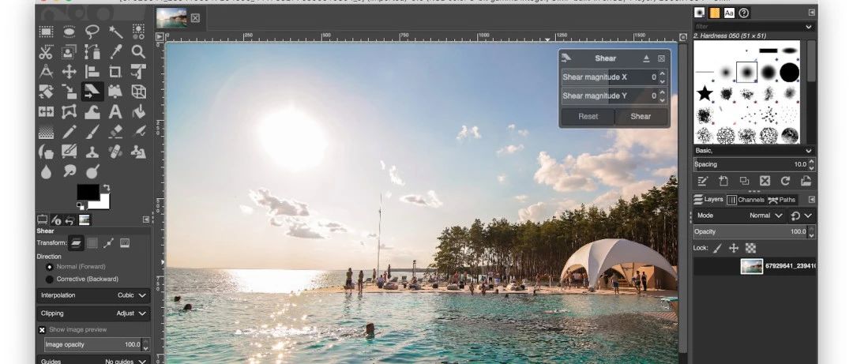
Task: Open the Basic tag assignment dropdown
Action: tap(809, 151)
